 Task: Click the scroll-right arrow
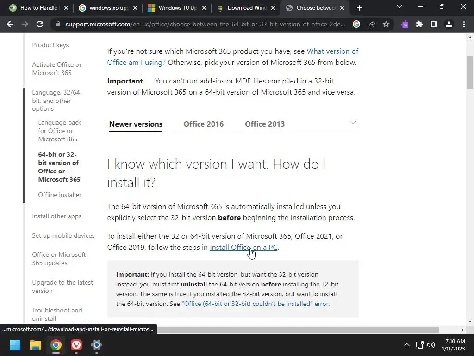462,330
